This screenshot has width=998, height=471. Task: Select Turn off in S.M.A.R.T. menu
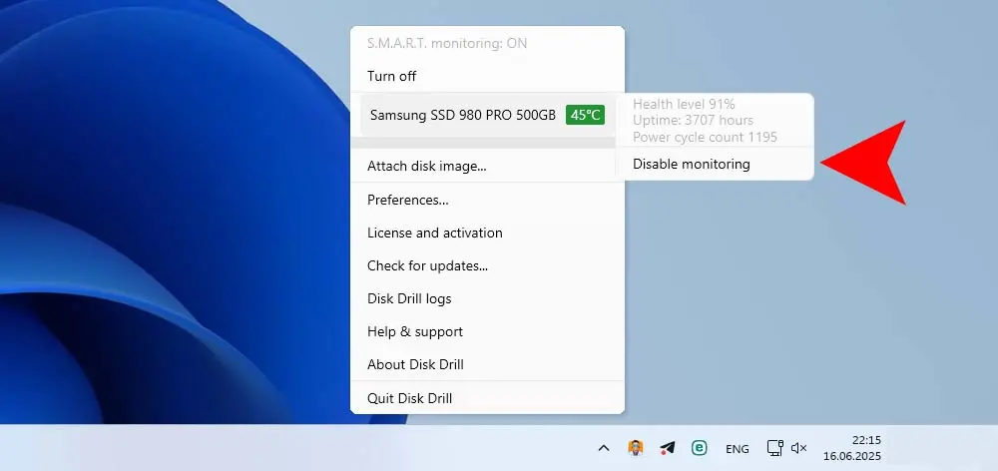pos(488,76)
